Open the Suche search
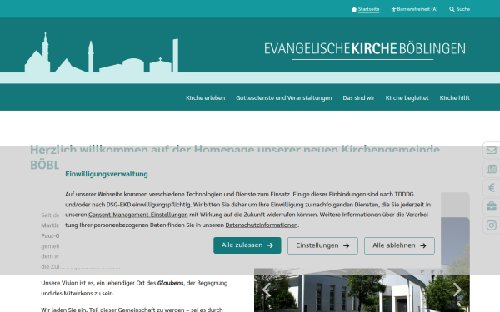This screenshot has width=500, height=312. pyautogui.click(x=459, y=9)
